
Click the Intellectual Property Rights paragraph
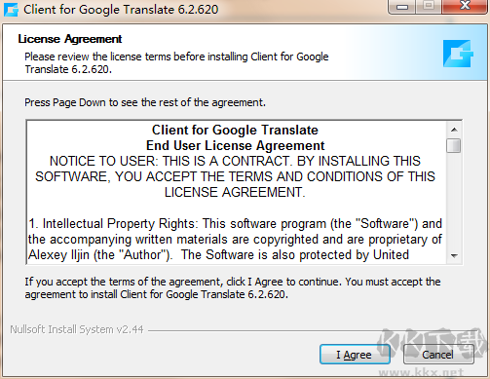[x=235, y=240]
